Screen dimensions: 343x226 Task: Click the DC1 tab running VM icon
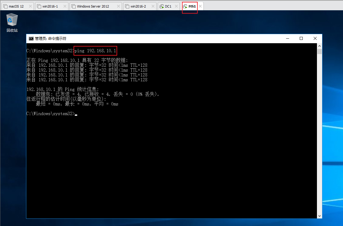pos(162,6)
